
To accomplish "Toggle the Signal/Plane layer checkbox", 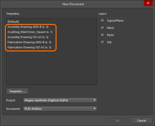I will coord(102,21).
